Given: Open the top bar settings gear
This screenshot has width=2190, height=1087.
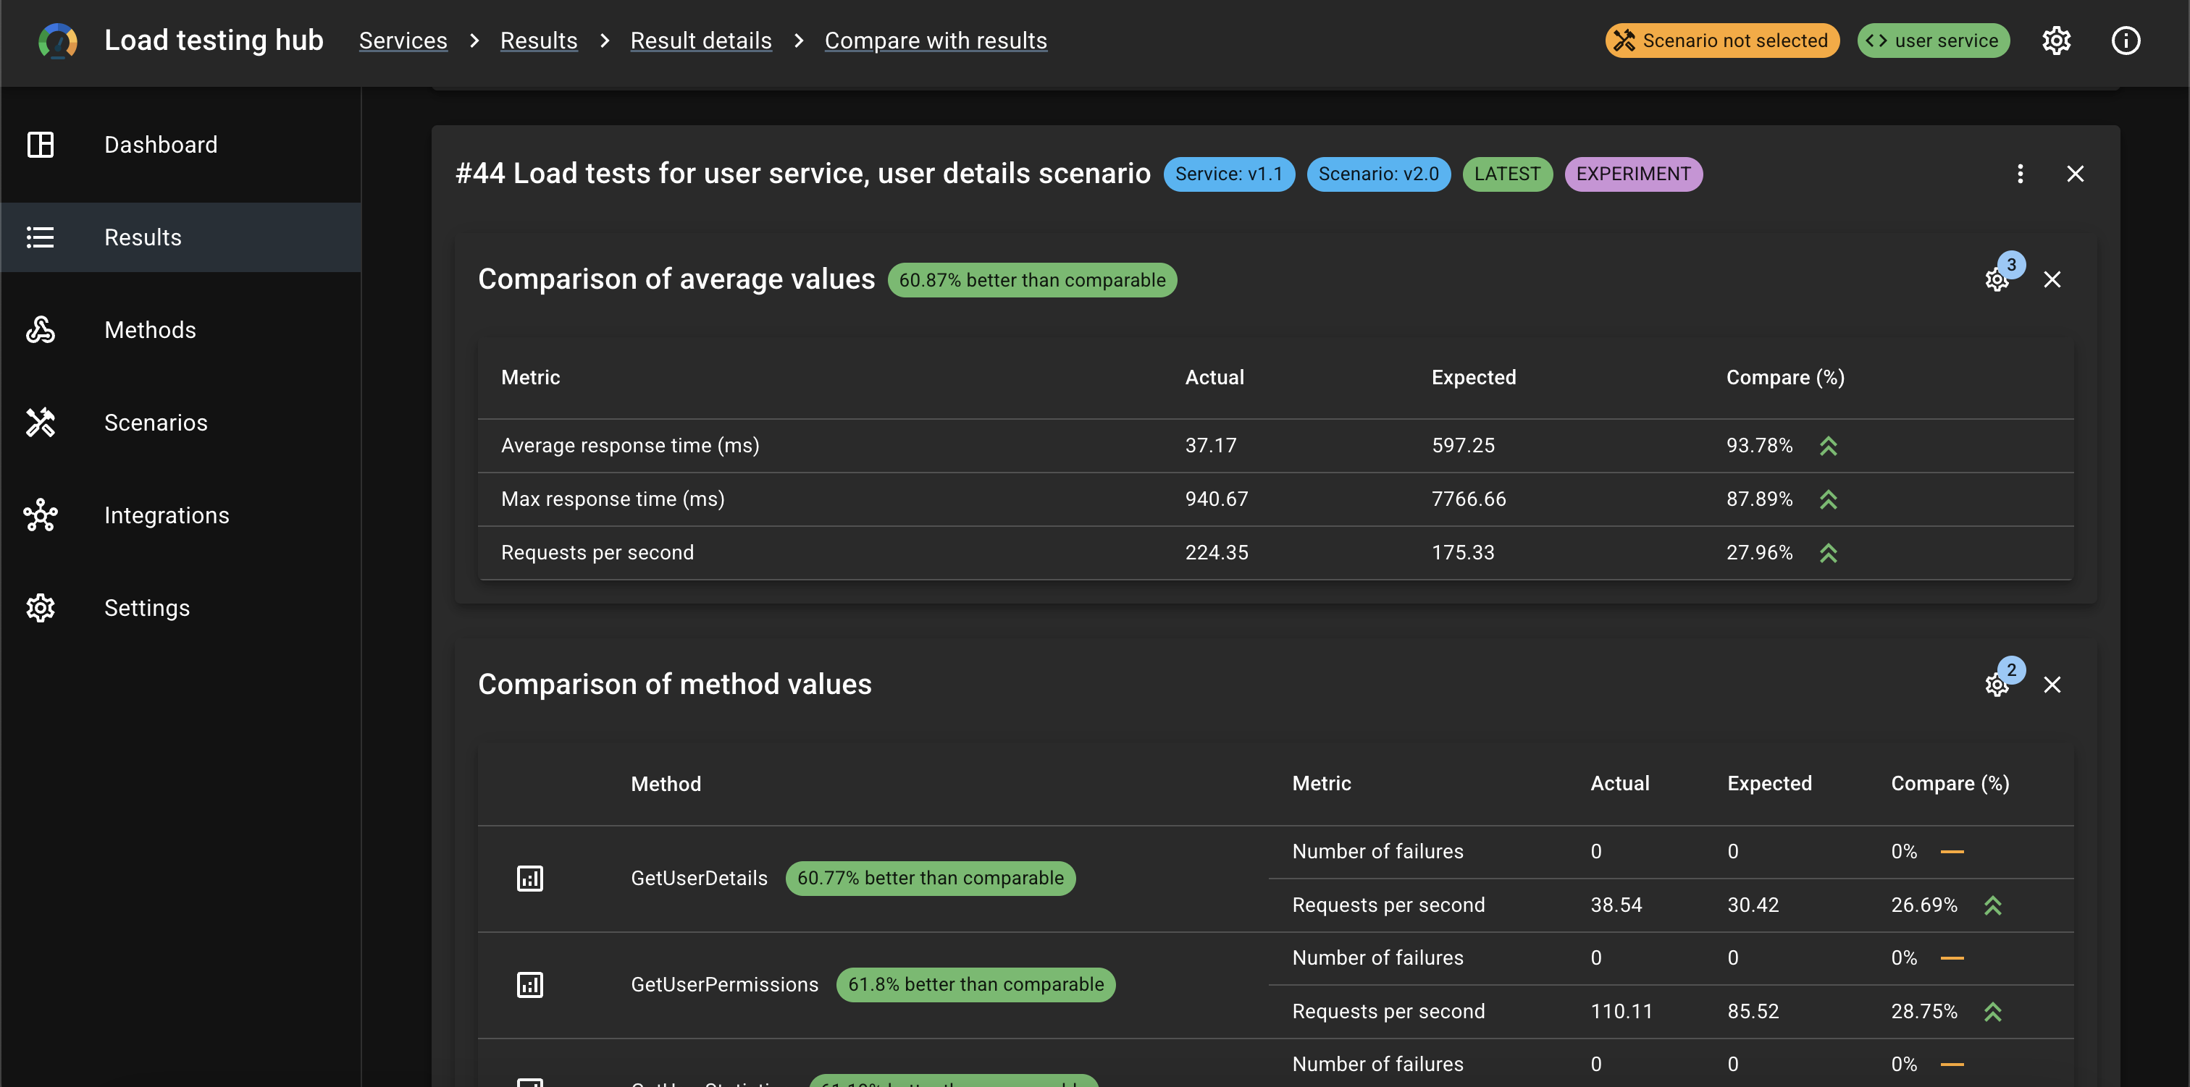Looking at the screenshot, I should coord(2057,41).
